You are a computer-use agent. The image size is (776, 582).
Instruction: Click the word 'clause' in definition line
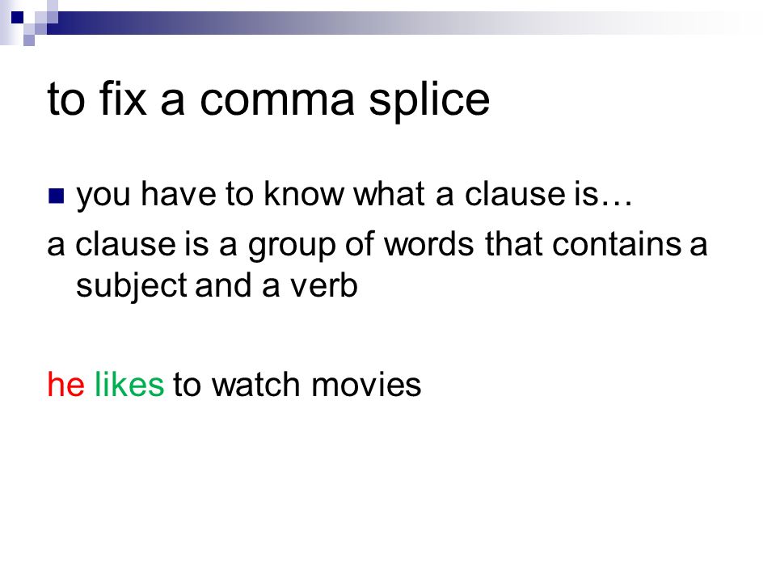pyautogui.click(x=125, y=244)
